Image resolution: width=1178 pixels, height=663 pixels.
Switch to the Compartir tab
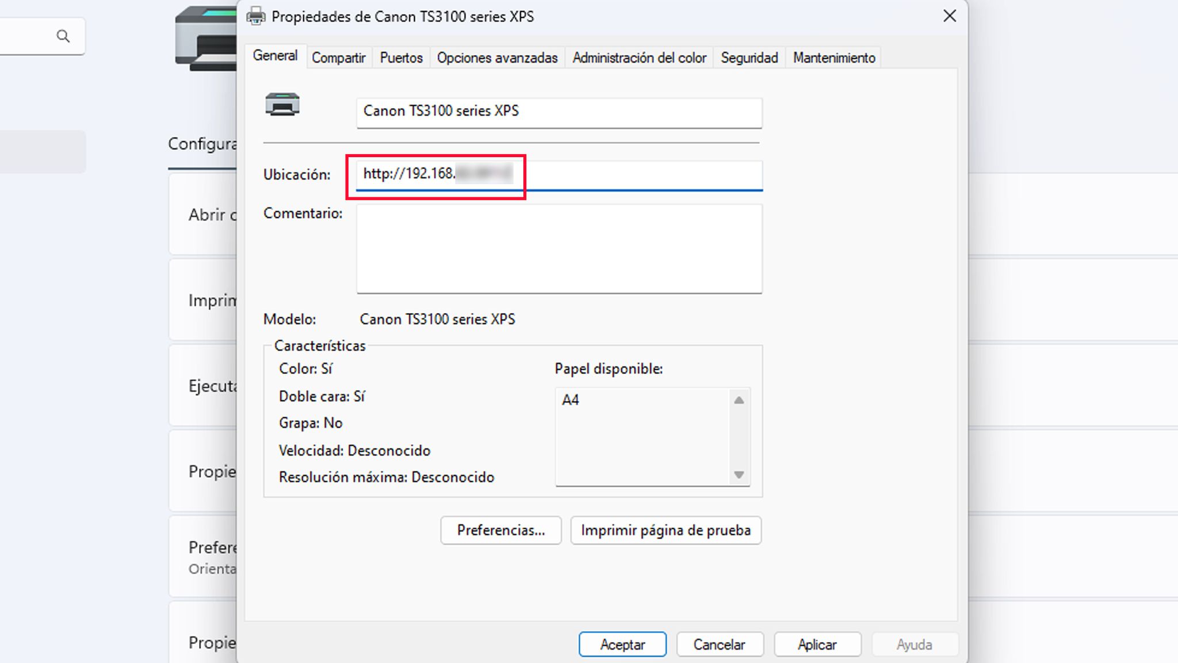click(x=338, y=58)
